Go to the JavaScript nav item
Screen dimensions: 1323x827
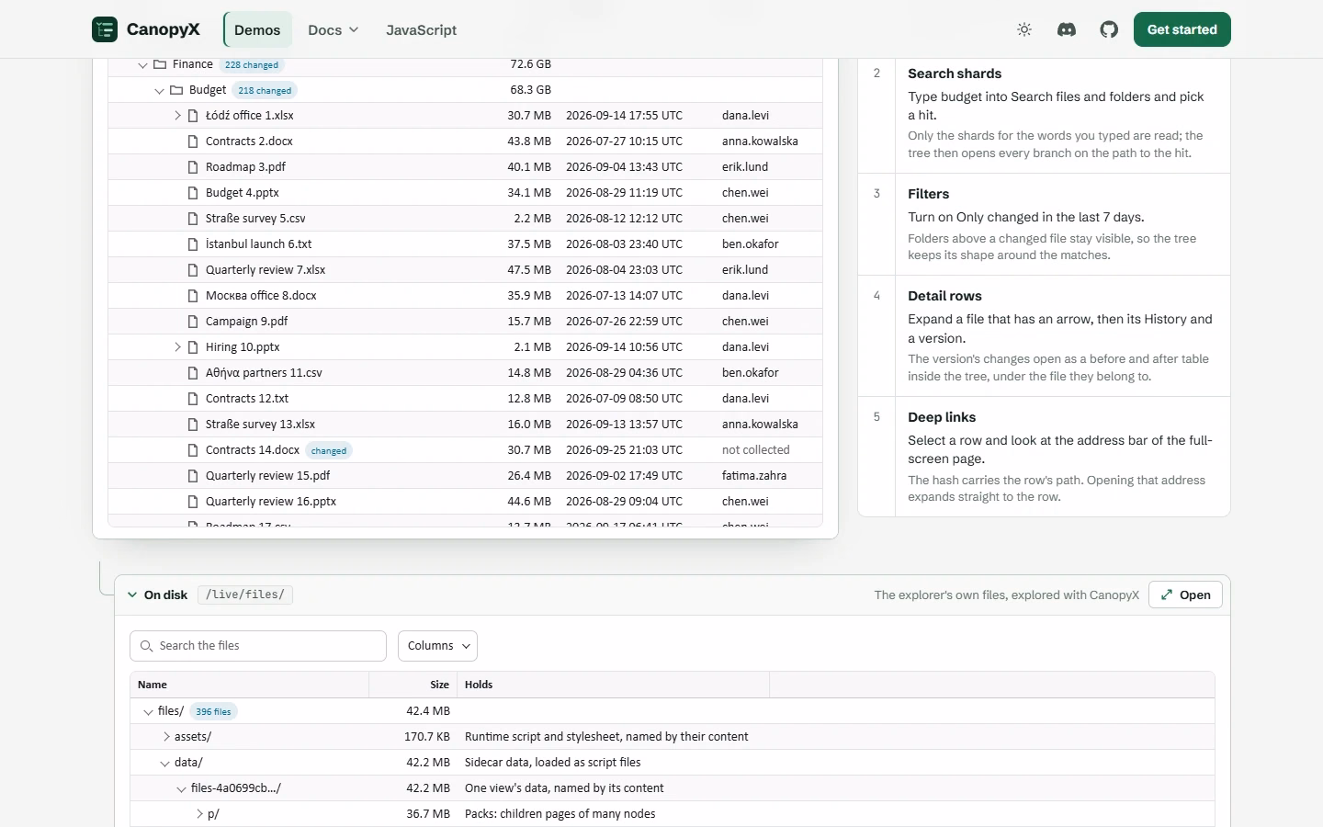tap(421, 29)
